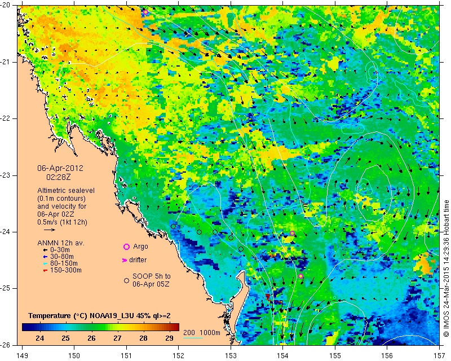Click the longitude axis label 155
Screen dimensions: 451x361
335,356
